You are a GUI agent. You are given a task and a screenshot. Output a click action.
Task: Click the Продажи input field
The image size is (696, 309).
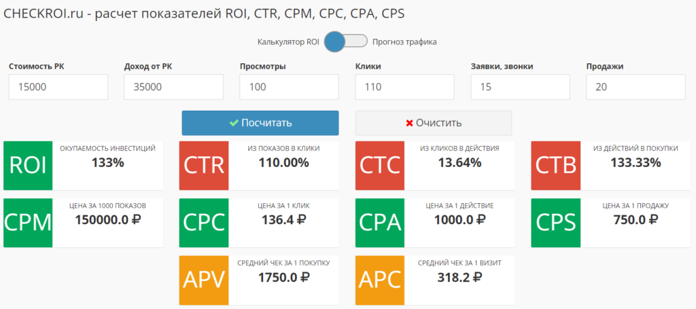point(636,87)
